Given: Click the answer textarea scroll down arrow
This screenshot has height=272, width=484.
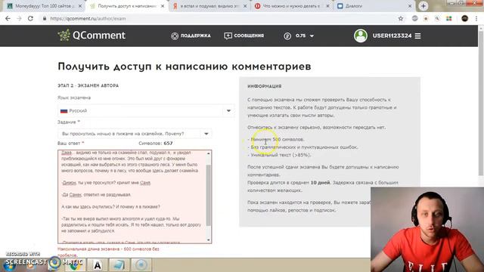Looking at the screenshot, I should click(x=209, y=240).
